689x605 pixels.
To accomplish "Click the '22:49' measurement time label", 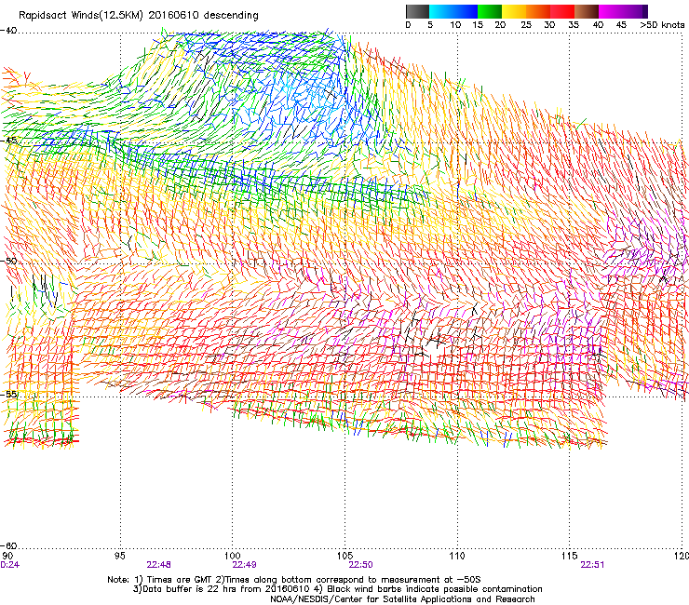I will click(244, 565).
